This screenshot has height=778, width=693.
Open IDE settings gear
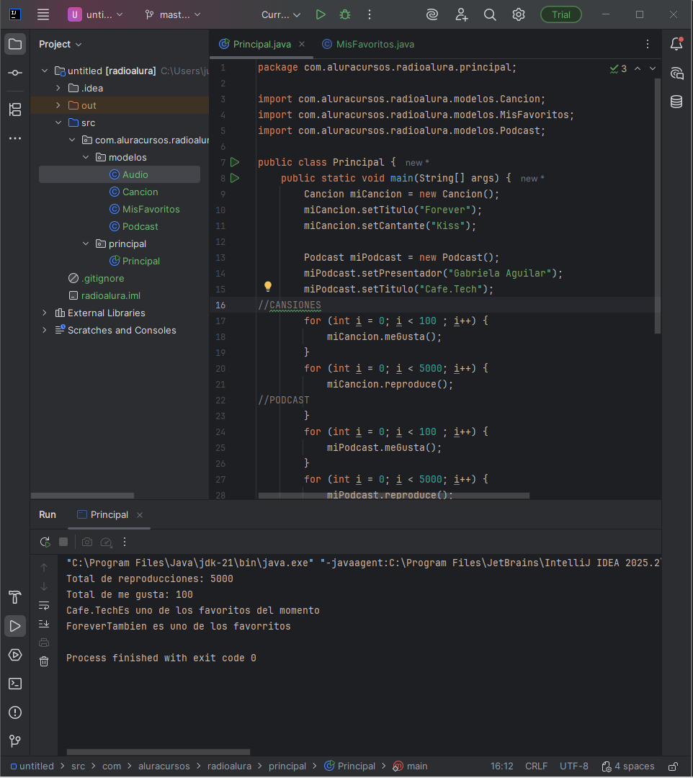click(x=519, y=14)
